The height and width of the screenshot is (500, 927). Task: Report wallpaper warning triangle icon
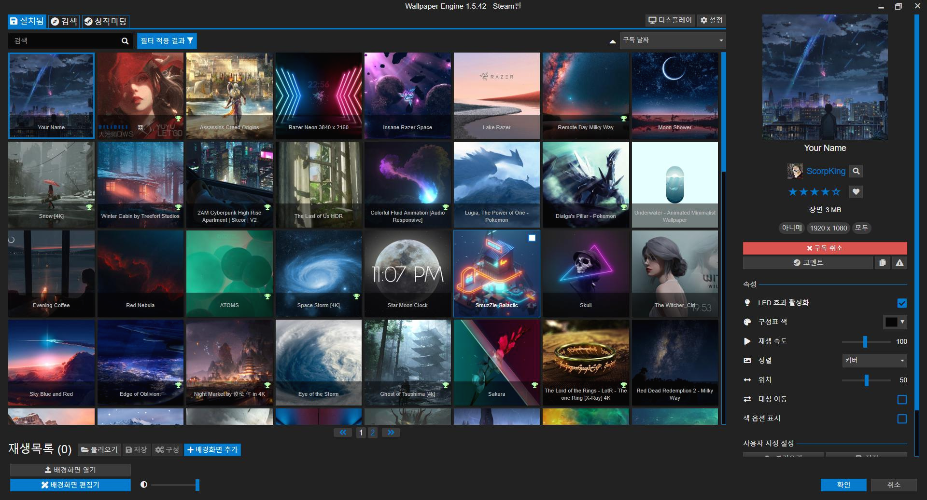click(x=899, y=263)
